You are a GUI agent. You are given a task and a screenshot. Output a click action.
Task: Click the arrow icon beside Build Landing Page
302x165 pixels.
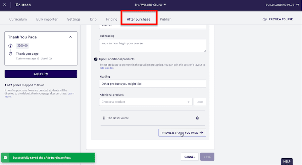[x=297, y=5]
